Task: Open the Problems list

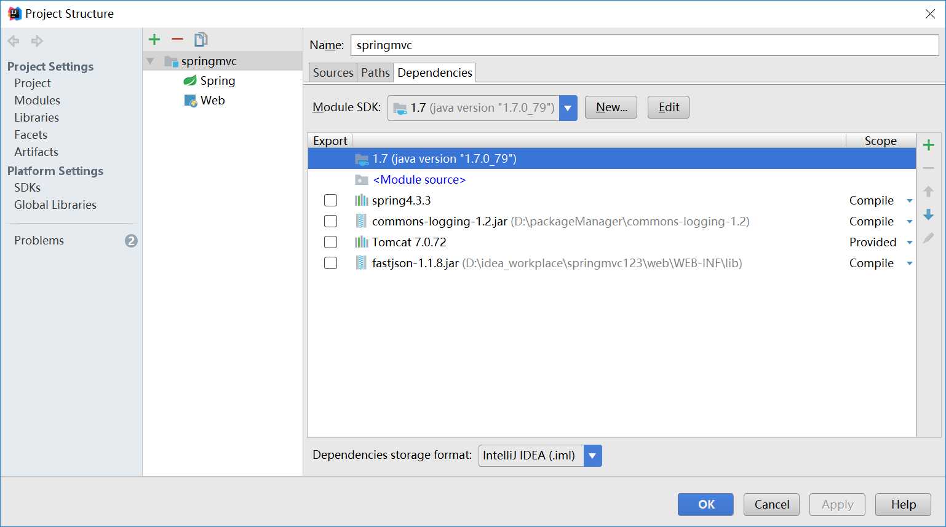Action: 39,240
